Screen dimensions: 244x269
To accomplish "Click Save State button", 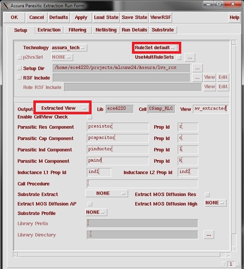I will tap(134, 17).
